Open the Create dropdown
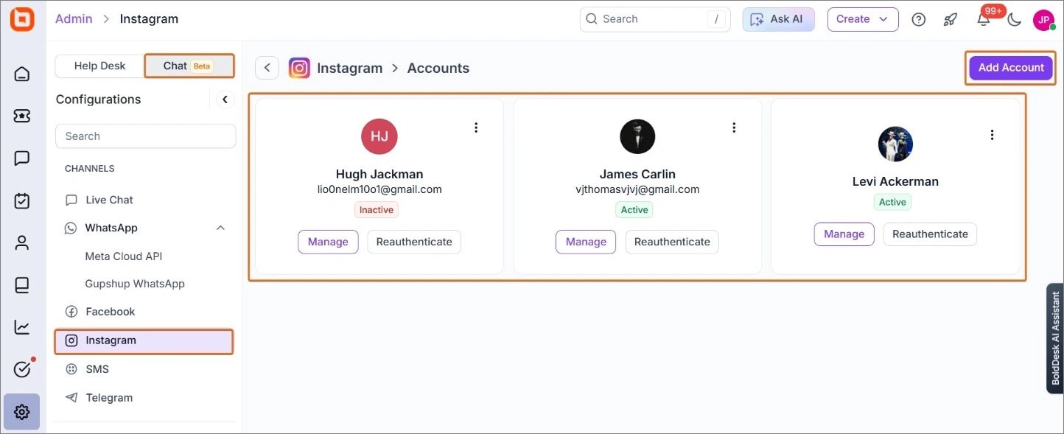1064x434 pixels. tap(862, 20)
